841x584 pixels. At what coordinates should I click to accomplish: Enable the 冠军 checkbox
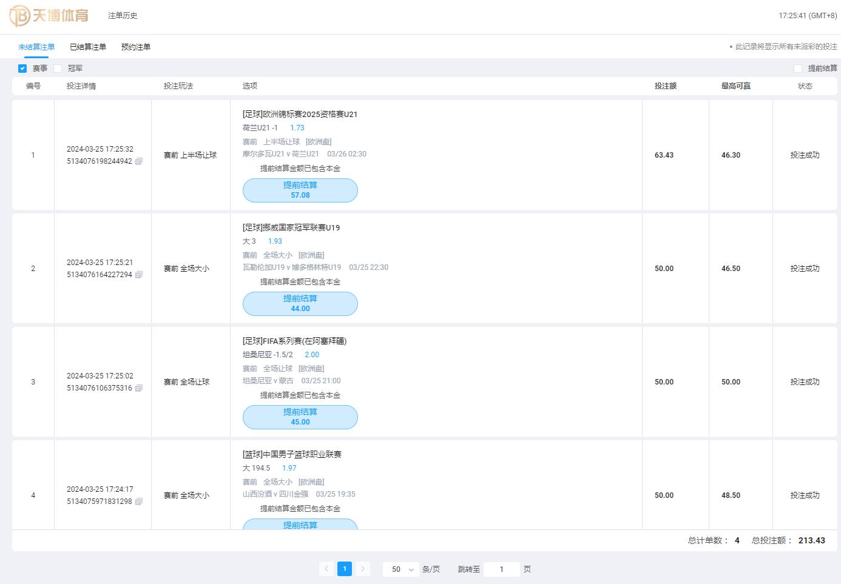(x=58, y=69)
